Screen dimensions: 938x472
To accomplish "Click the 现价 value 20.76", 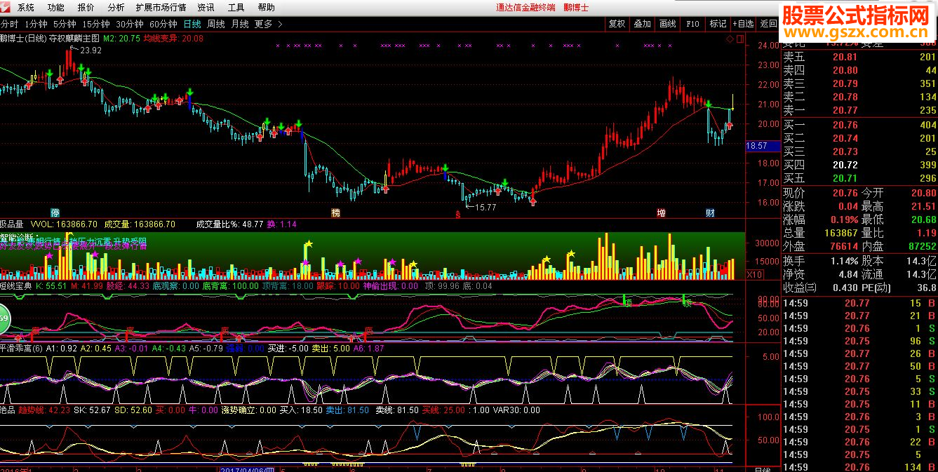I will point(845,194).
